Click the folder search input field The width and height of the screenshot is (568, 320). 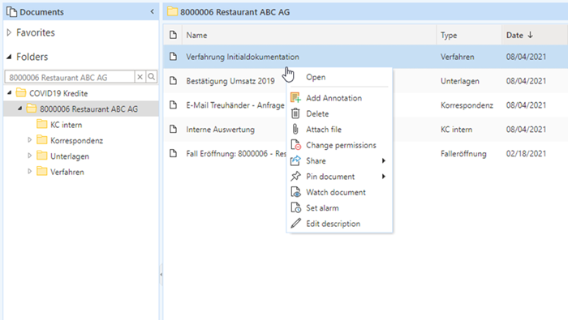point(70,77)
